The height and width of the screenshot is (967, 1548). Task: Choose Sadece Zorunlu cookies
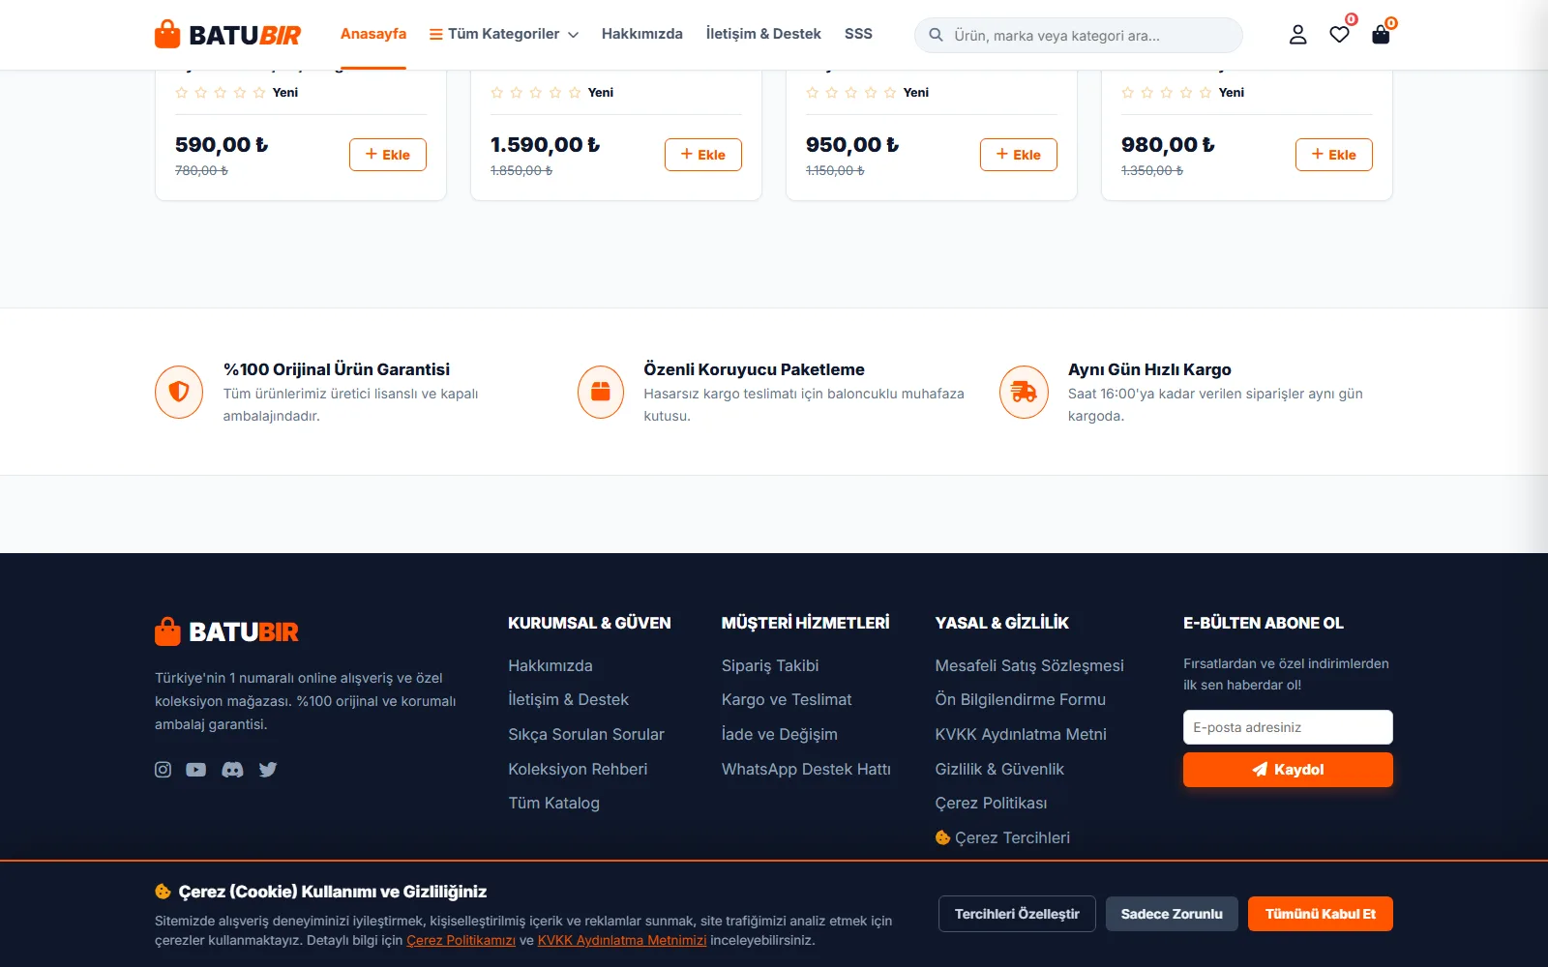[1172, 914]
